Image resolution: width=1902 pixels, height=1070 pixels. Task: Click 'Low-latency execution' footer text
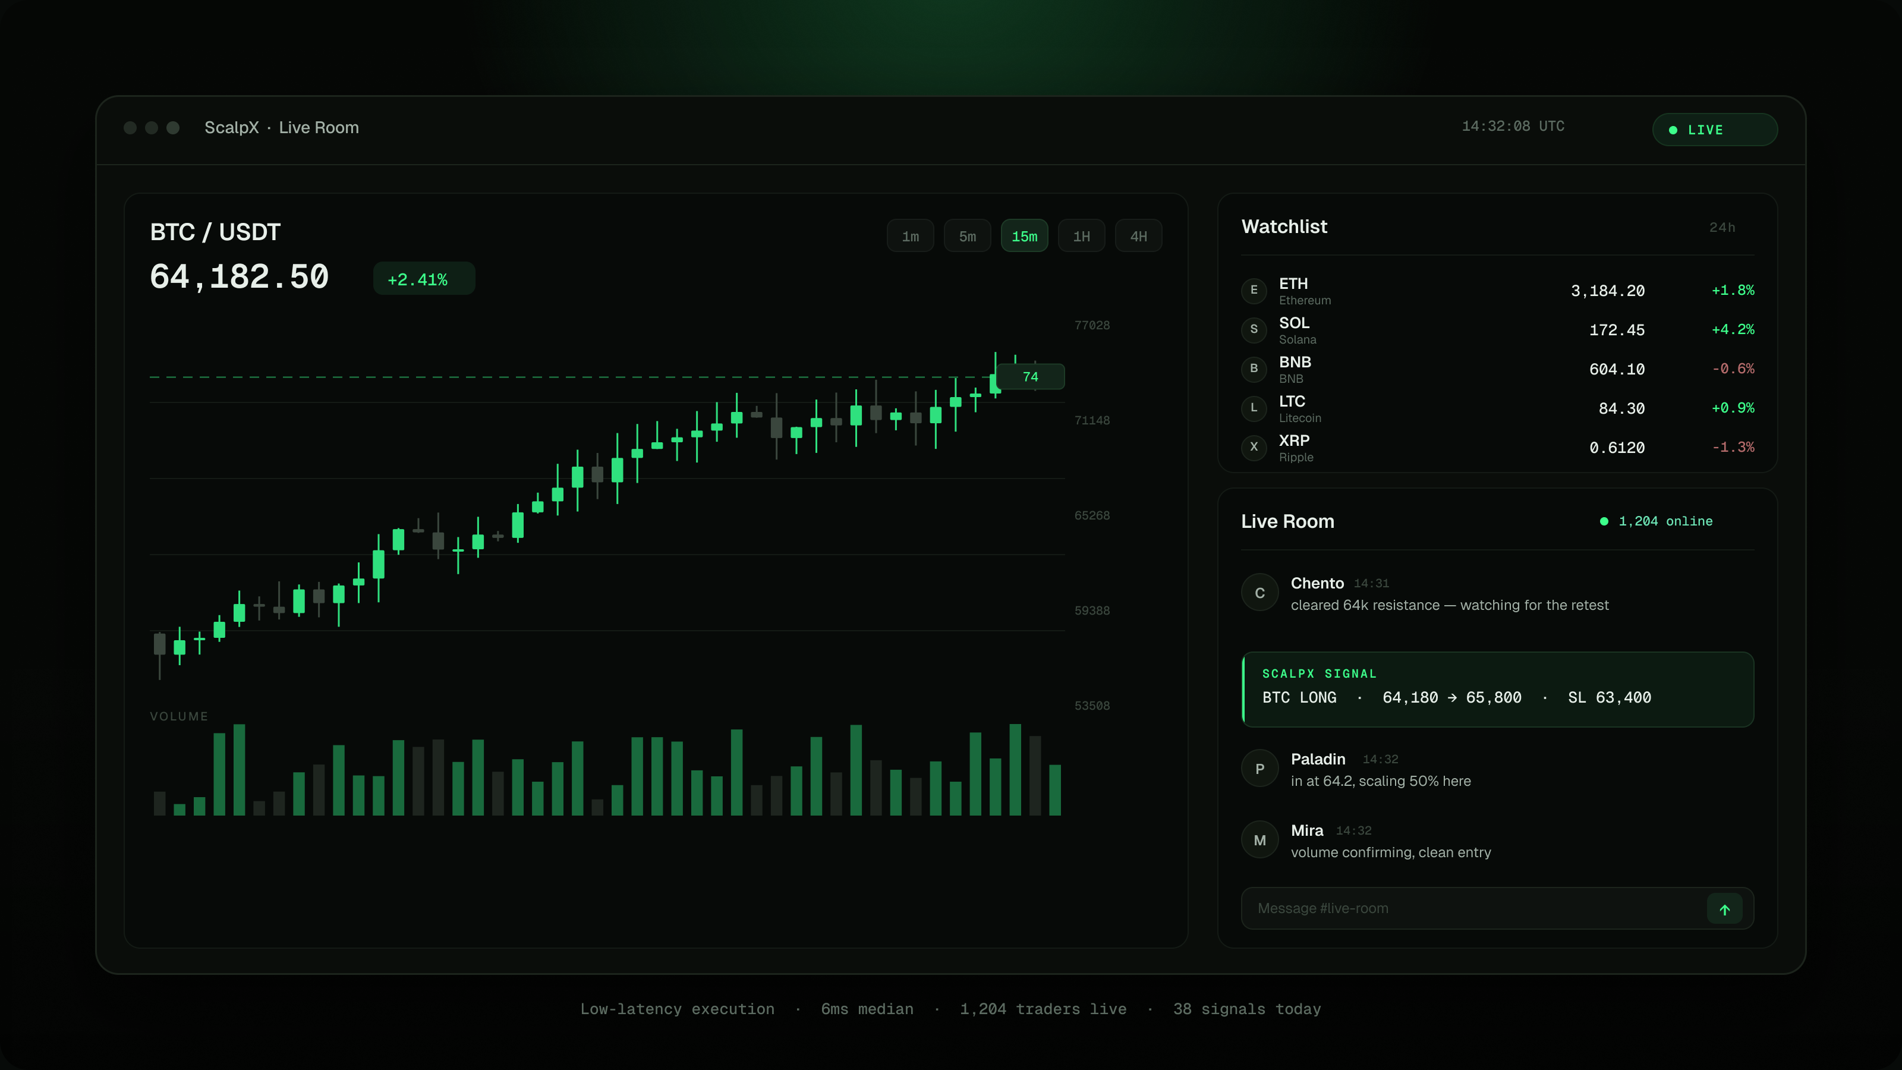(677, 1009)
